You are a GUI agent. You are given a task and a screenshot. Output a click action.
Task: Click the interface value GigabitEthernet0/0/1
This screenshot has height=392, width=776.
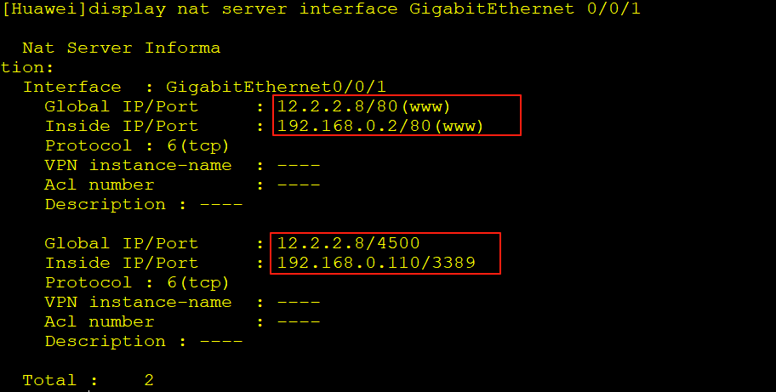coord(276,87)
